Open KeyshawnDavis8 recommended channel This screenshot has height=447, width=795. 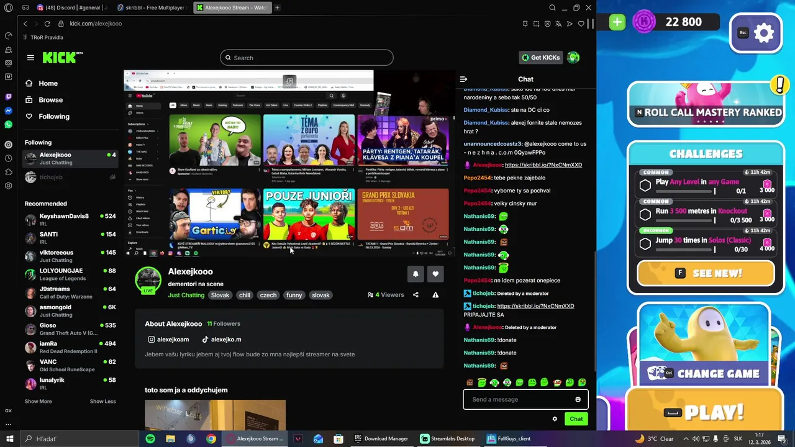pos(70,219)
